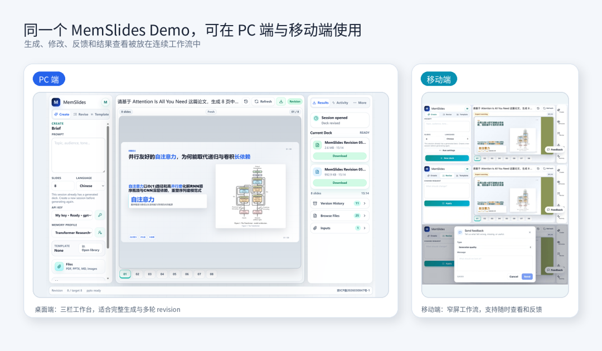Viewport: 602px width, 351px height.
Task: Open the More tab in the right panel
Action: tap(360, 103)
